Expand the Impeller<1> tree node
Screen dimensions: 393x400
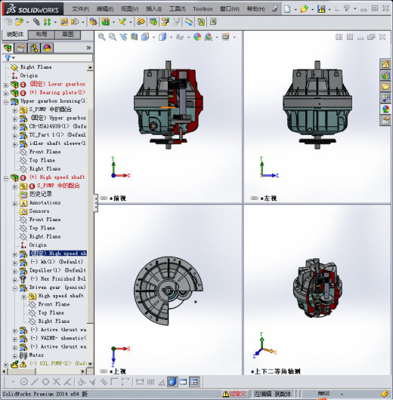pos(15,271)
